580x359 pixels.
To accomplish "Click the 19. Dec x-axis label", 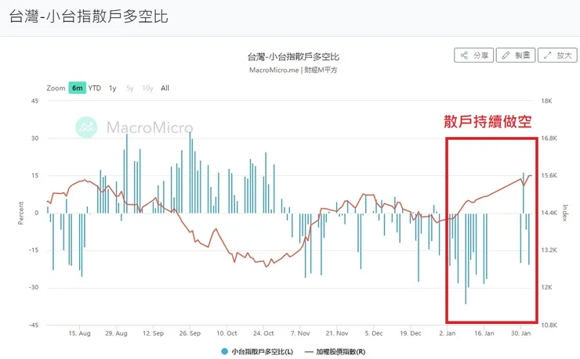I will (411, 333).
